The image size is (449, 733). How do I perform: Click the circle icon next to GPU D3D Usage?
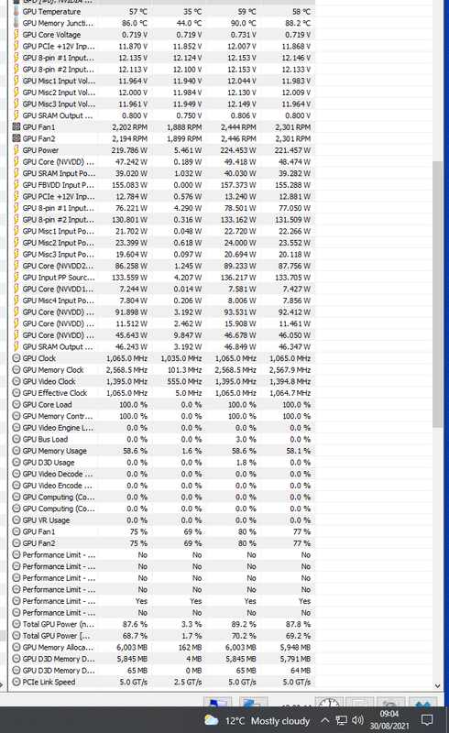click(16, 463)
